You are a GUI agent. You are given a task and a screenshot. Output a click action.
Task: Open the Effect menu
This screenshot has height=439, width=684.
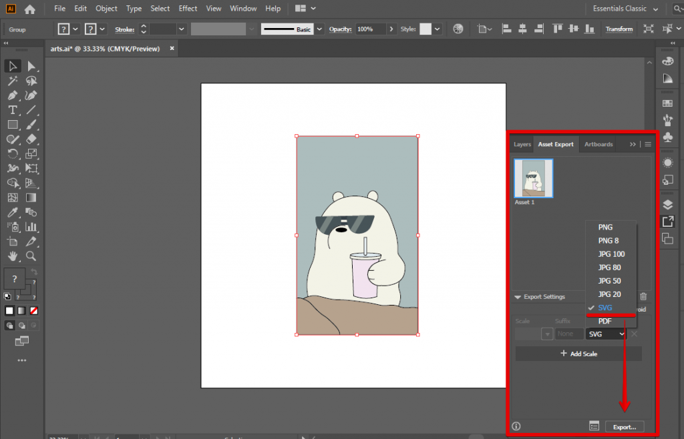tap(188, 8)
